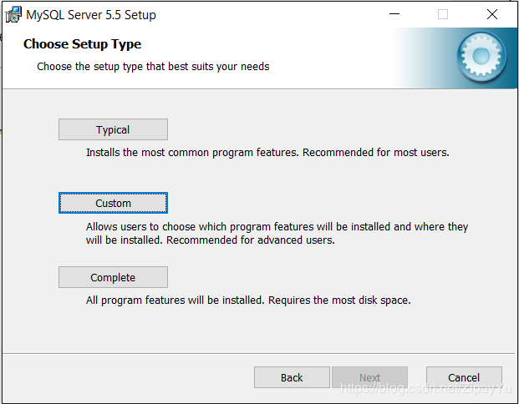This screenshot has height=404, width=519.
Task: Choose the Typical setup type
Action: pos(113,129)
